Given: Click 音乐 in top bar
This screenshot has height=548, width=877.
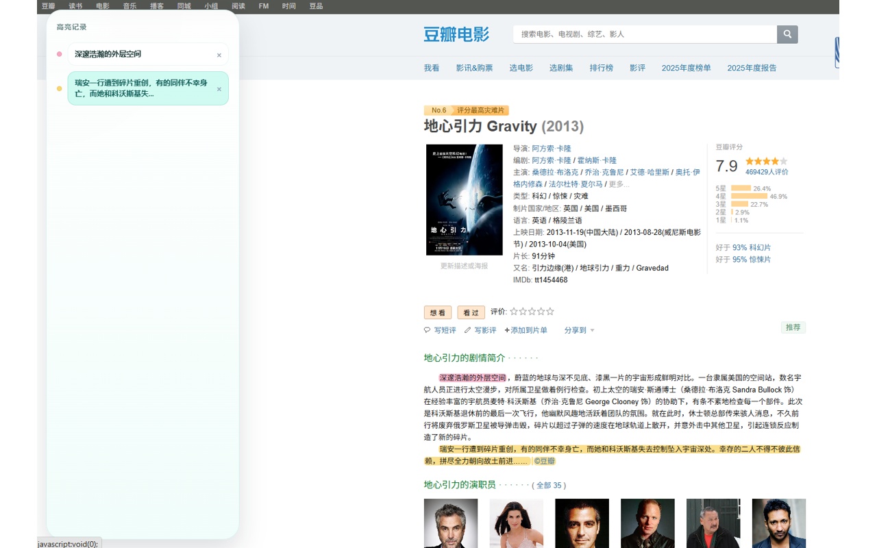Looking at the screenshot, I should pos(130,6).
